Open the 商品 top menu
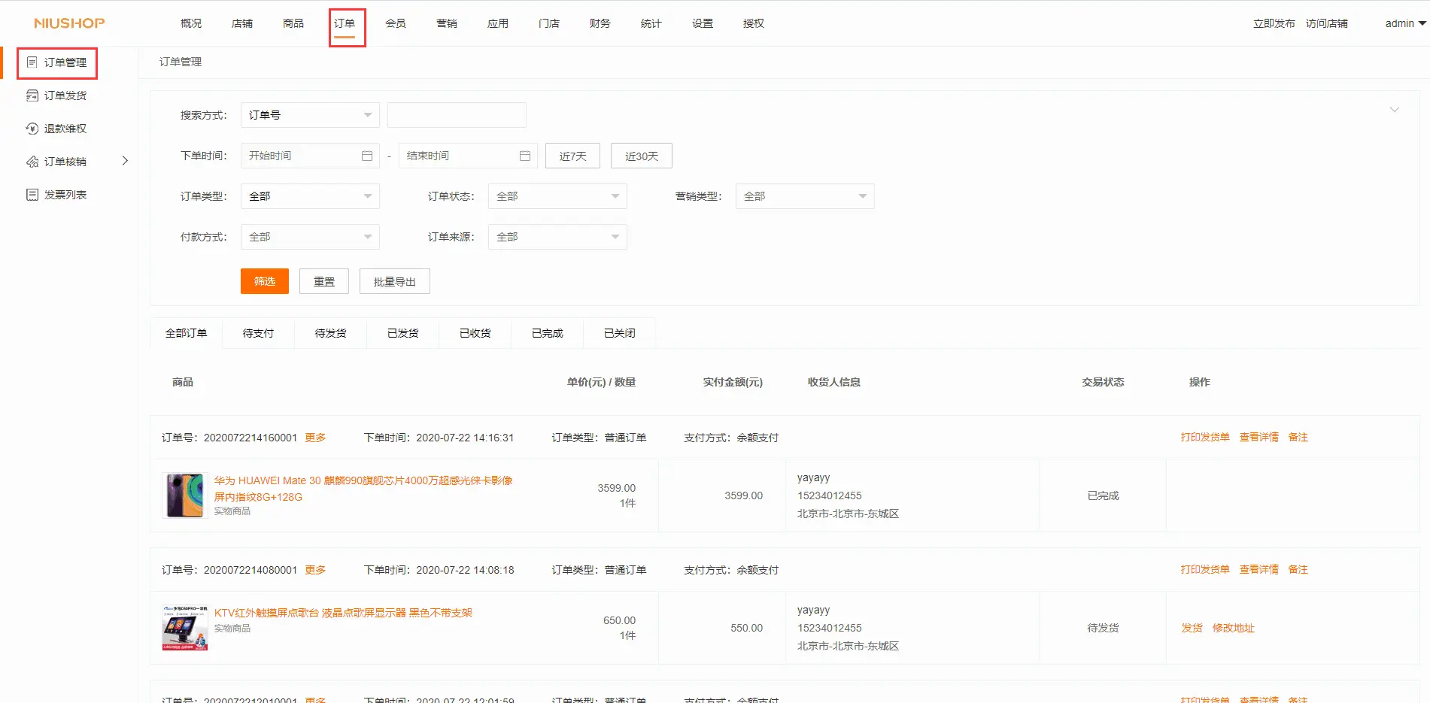Image resolution: width=1430 pixels, height=703 pixels. click(x=293, y=23)
